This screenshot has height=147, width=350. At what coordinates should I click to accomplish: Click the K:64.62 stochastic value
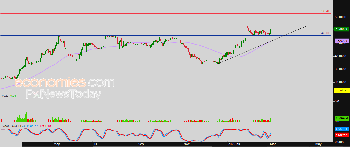[x=32, y=126]
